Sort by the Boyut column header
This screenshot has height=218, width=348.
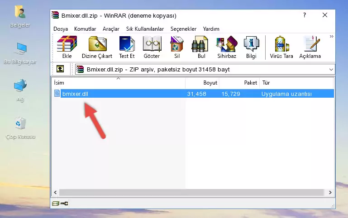point(202,83)
